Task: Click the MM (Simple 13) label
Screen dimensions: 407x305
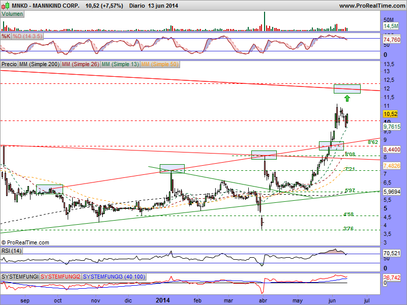Action: pyautogui.click(x=120, y=64)
